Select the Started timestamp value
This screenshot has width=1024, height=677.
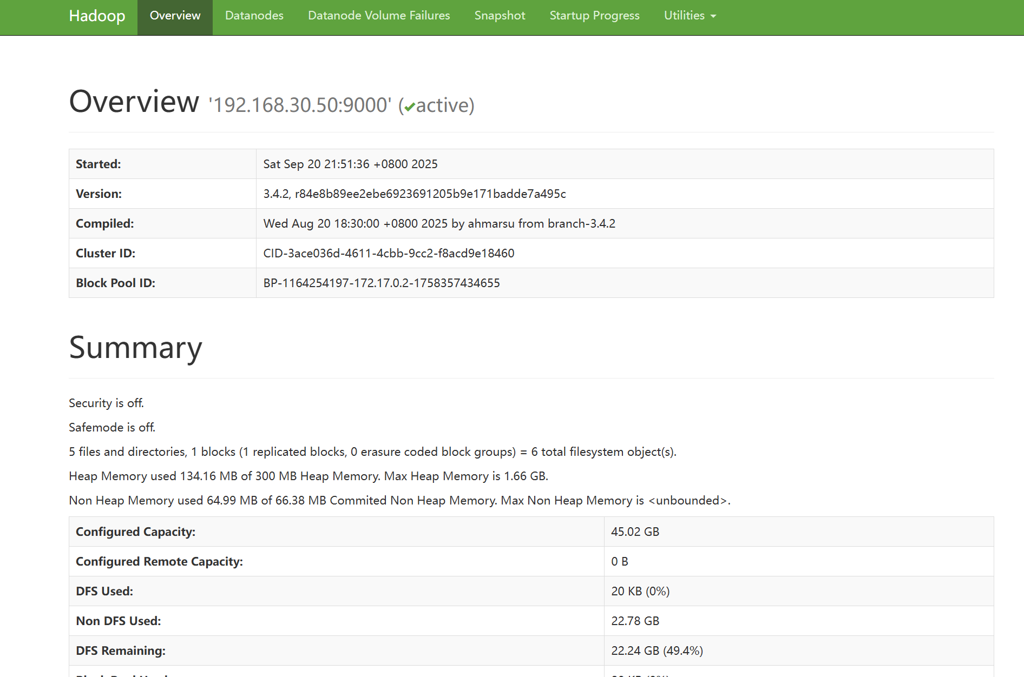coord(350,164)
